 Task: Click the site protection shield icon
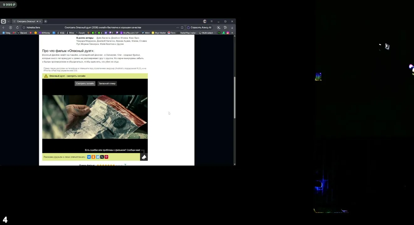pos(24,27)
